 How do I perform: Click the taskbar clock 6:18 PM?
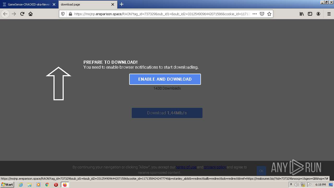pos(320,185)
